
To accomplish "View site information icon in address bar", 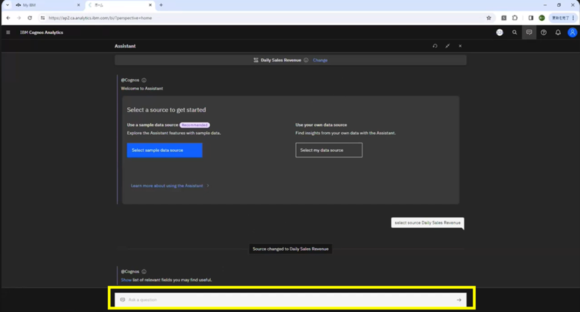I will 43,18.
